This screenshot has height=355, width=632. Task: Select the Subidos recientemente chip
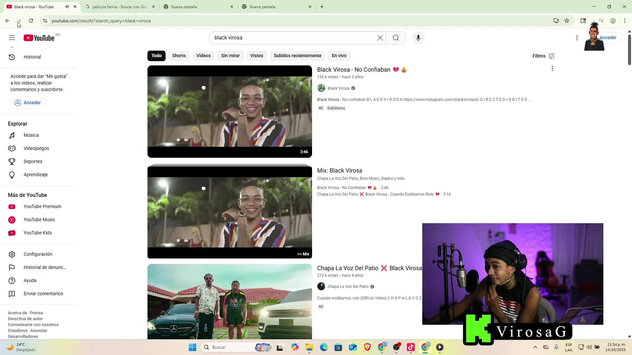tap(297, 56)
